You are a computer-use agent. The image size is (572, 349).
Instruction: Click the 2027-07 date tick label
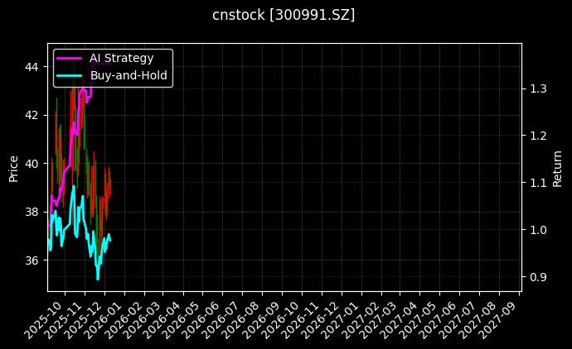pos(457,319)
